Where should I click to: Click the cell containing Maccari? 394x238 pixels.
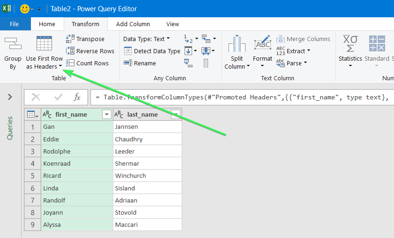[148, 225]
